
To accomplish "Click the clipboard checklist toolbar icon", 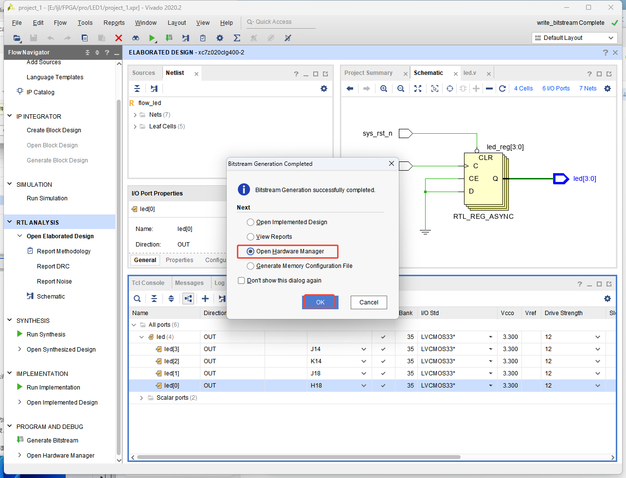I will pyautogui.click(x=203, y=38).
